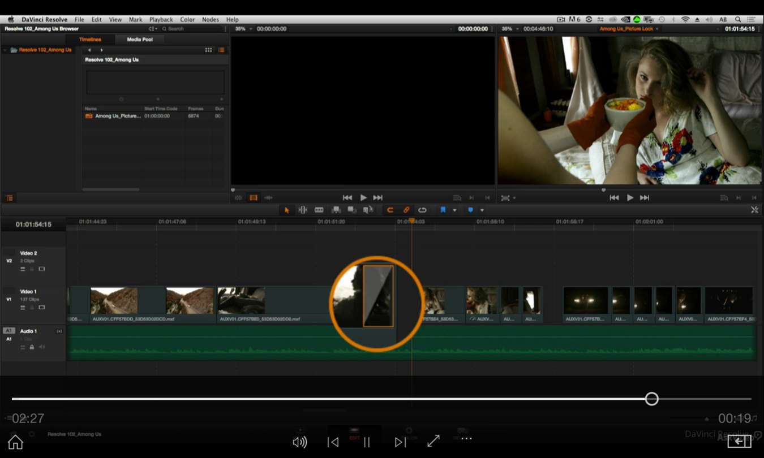Mute the Audio 1 track speaker icon

tap(42, 347)
